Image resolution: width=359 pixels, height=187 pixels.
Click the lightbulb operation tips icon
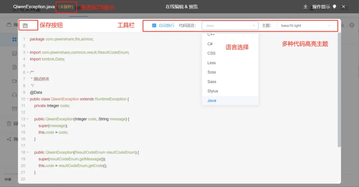(334, 7)
